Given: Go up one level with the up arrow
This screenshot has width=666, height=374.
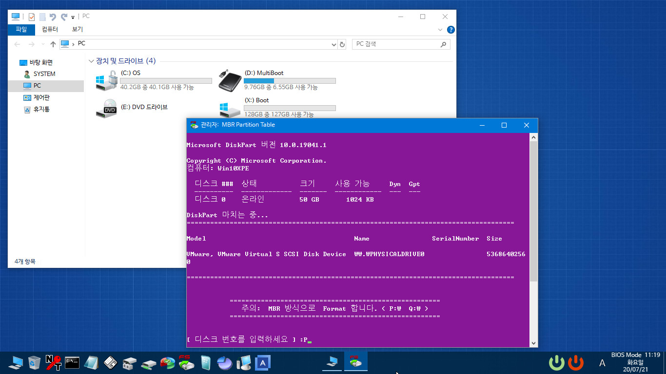Looking at the screenshot, I should (53, 44).
